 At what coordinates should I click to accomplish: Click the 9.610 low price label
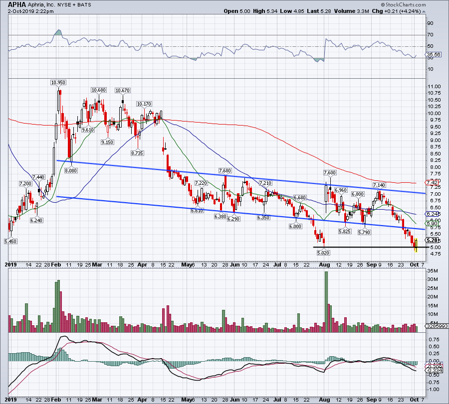pos(88,130)
